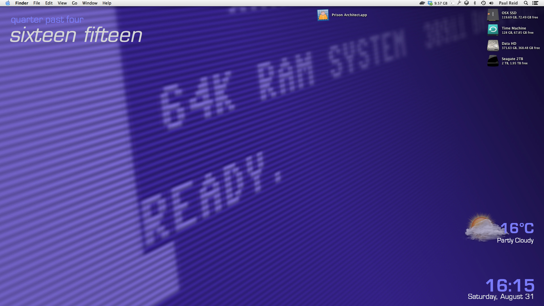Open the Finder menu
Screen dimensions: 544x306
click(22, 3)
